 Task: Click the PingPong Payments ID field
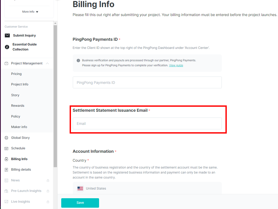point(147,83)
